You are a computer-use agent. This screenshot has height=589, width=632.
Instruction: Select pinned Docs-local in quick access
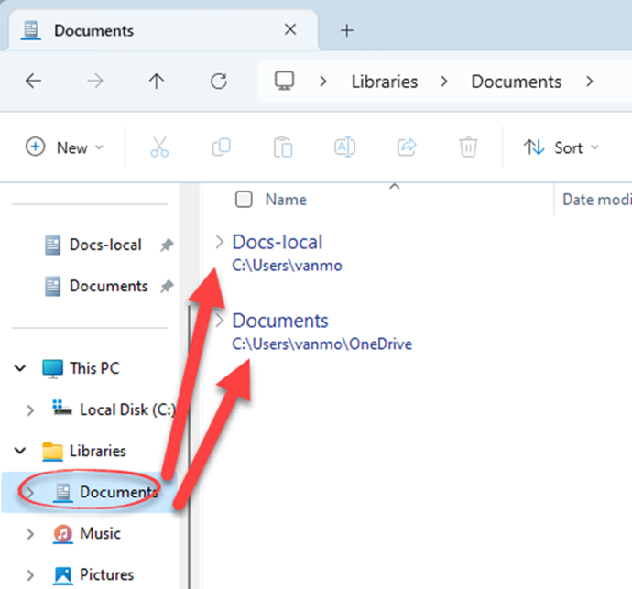click(104, 245)
